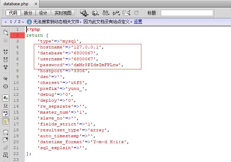Open the format source code dropdown
This screenshot has width=231, height=162.
click(6, 155)
